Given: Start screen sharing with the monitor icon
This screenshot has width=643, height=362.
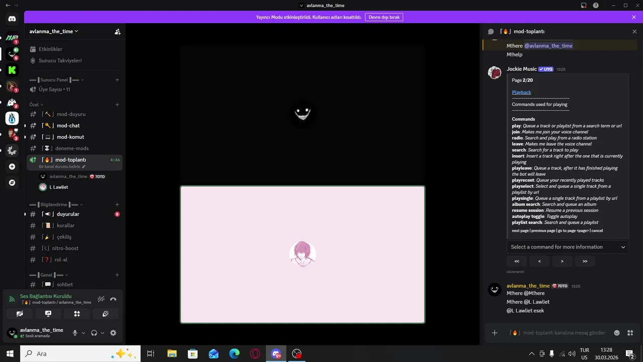Looking at the screenshot, I should click(x=48, y=314).
